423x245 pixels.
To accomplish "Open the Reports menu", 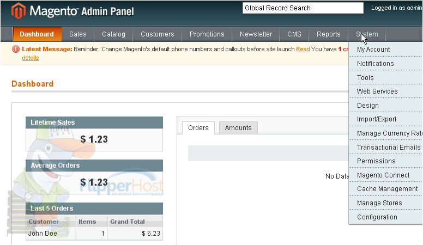I will pyautogui.click(x=328, y=34).
